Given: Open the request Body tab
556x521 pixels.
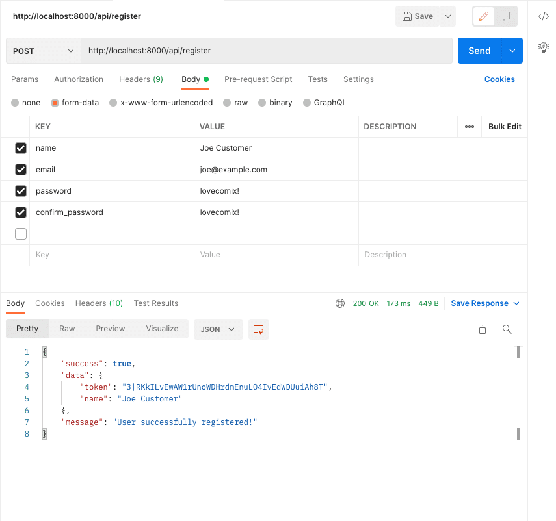Looking at the screenshot, I should pos(194,79).
